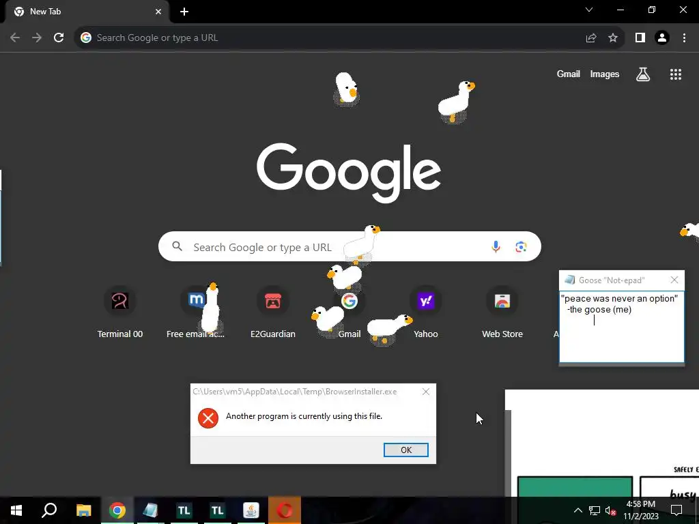Open notification center
The height and width of the screenshot is (524, 699).
coord(676,510)
